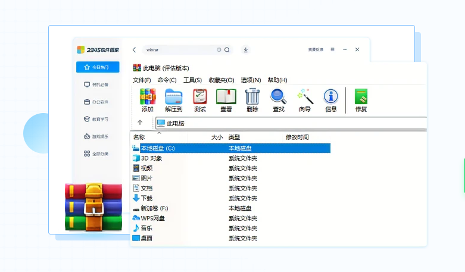
Task: Select 今日热门 in sidebar
Action: [98, 67]
